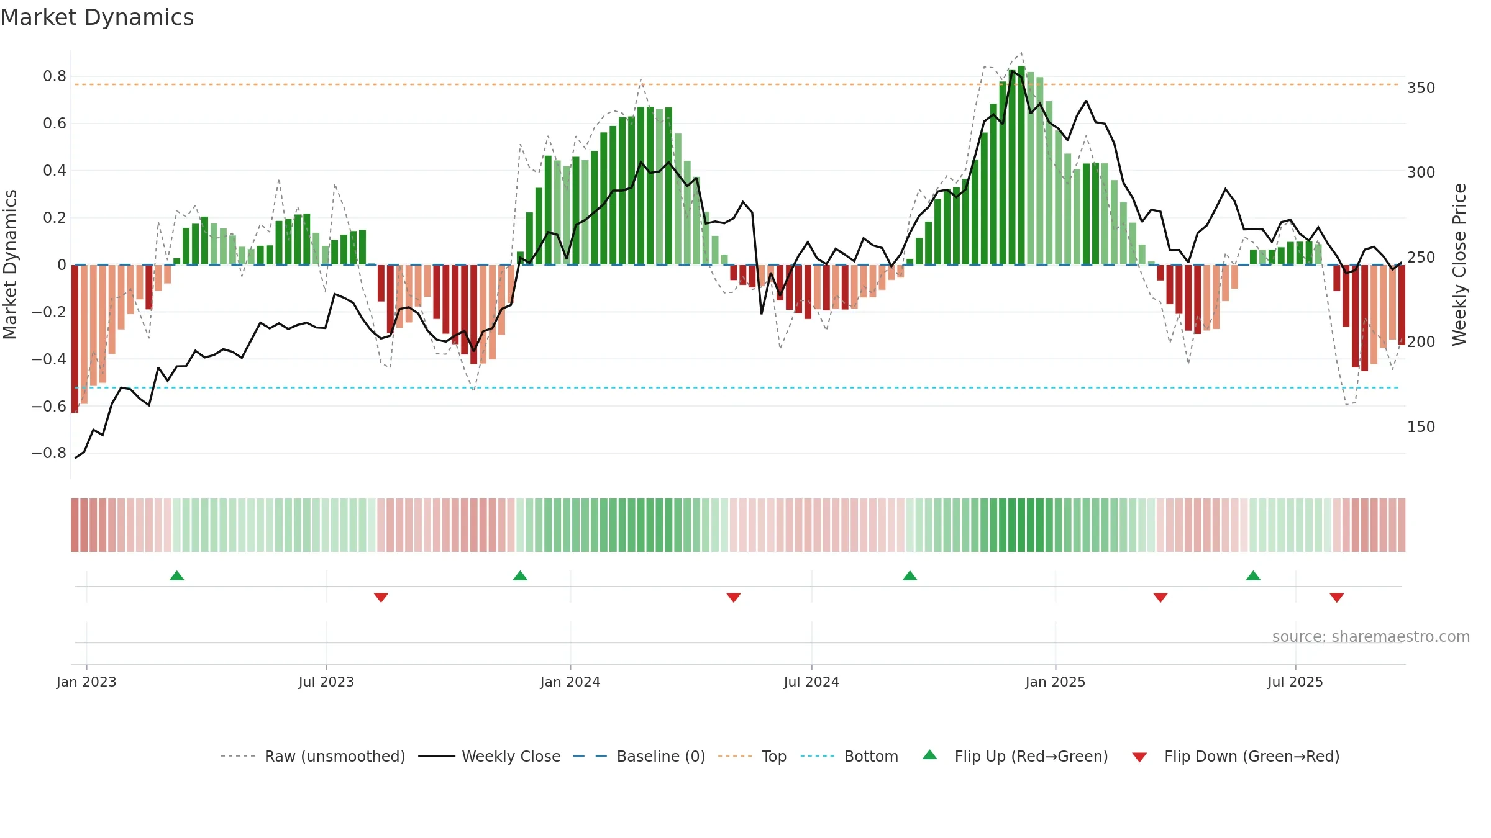1491x838 pixels.
Task: Select the flip-down marker after Jan 2025
Action: (x=1160, y=597)
